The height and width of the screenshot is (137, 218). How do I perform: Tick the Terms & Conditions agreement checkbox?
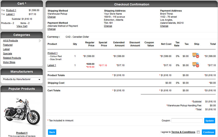coord(198,132)
